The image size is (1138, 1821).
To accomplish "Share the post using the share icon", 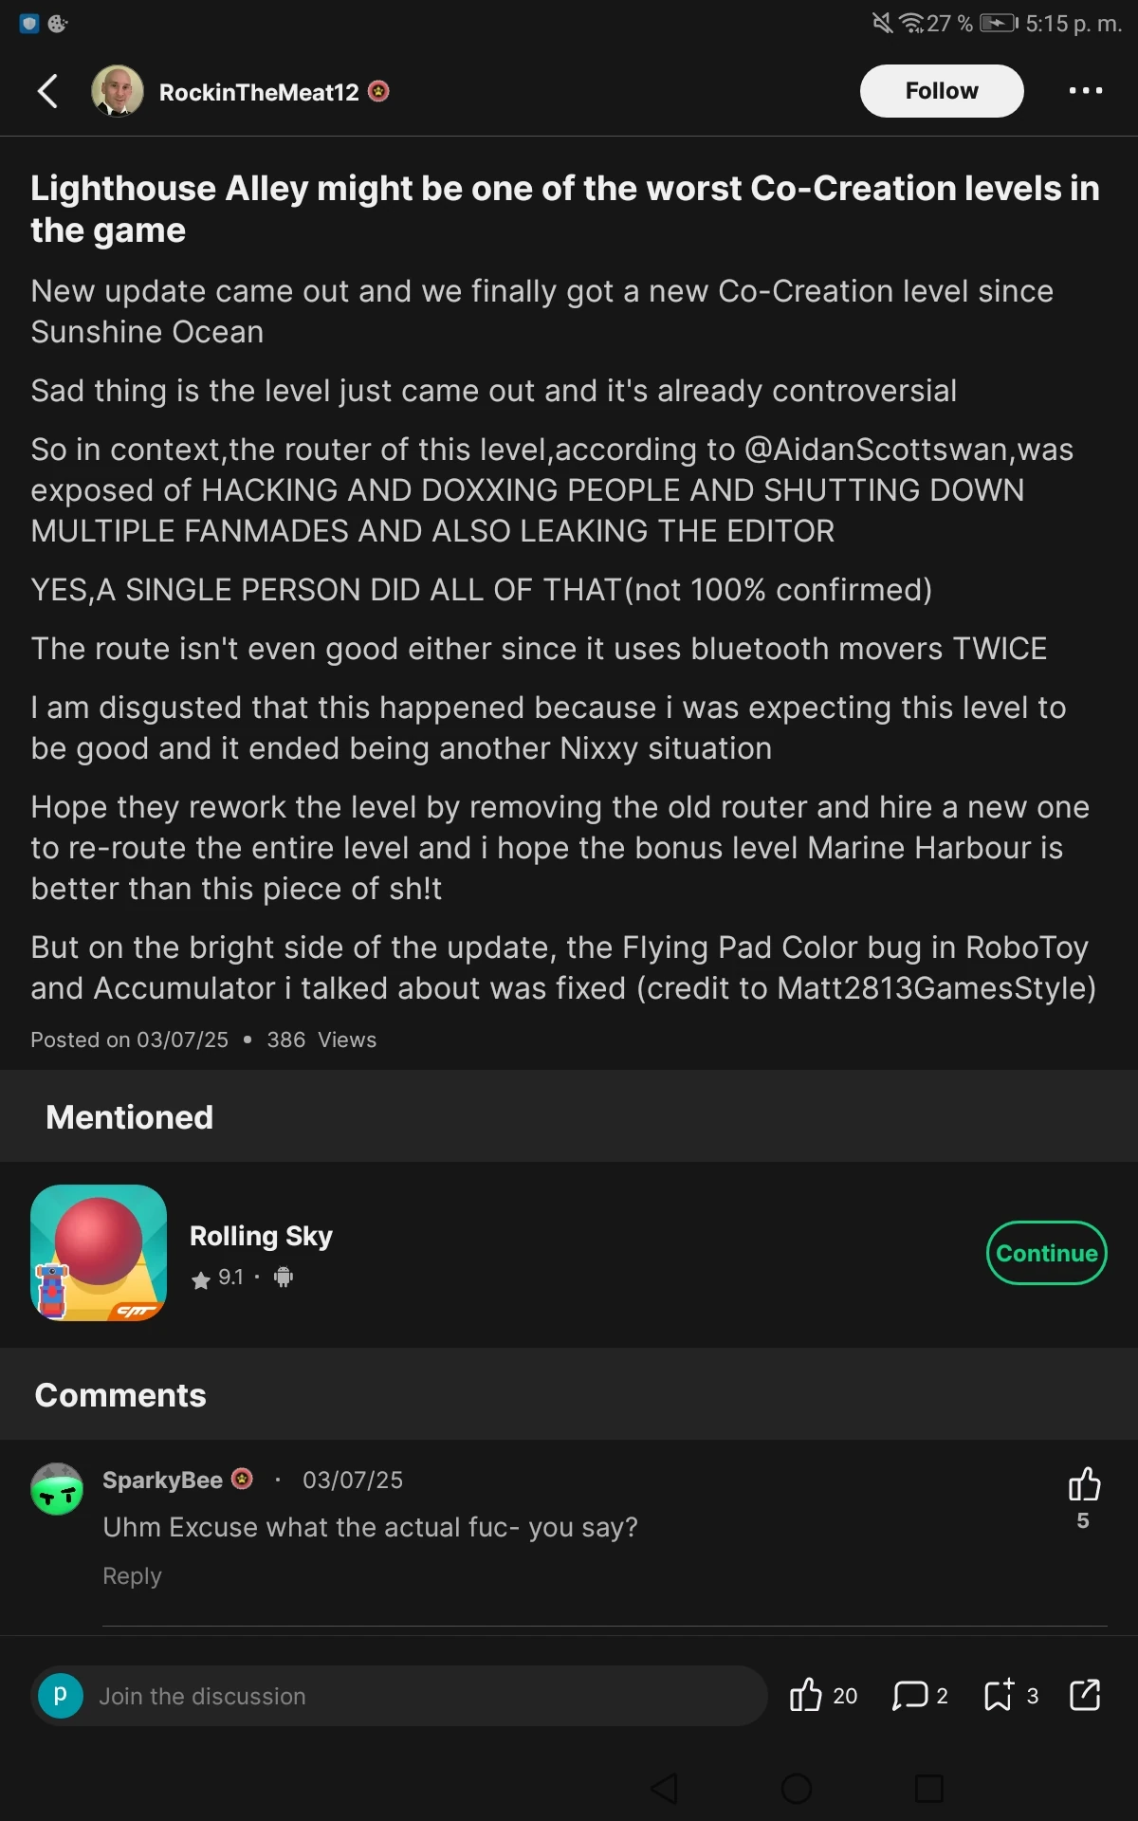I will point(1084,1696).
